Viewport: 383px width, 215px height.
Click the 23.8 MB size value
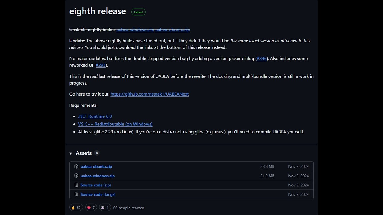click(x=267, y=166)
